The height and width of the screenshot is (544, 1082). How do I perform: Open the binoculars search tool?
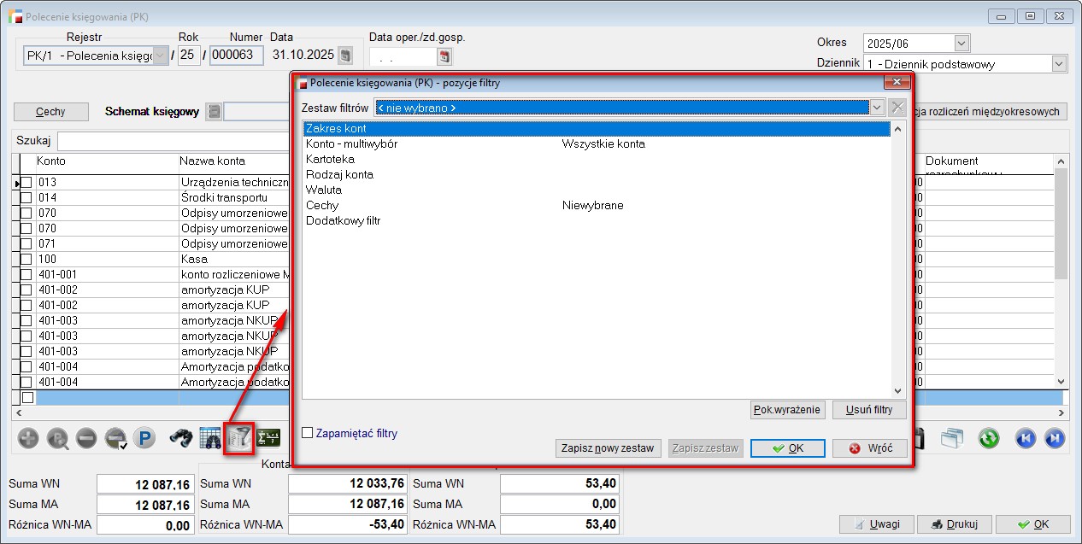(180, 438)
